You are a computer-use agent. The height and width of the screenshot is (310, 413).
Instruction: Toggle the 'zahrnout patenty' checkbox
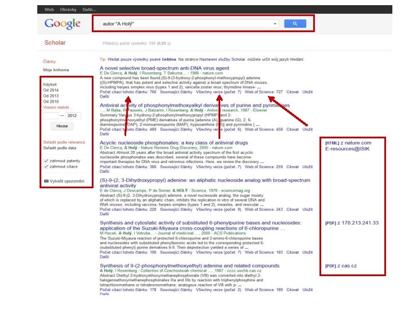[x=46, y=161]
